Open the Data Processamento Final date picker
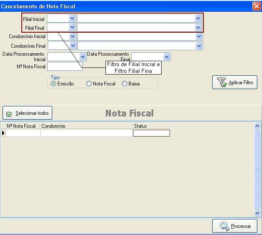Viewport: 262px width, 235px height. (x=167, y=57)
